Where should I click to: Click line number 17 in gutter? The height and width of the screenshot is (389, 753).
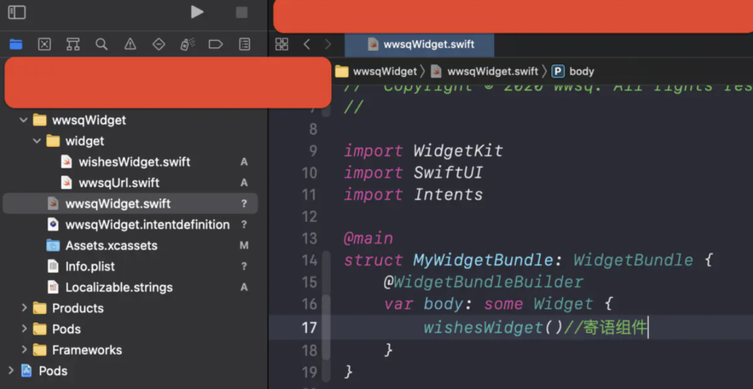[x=310, y=327]
